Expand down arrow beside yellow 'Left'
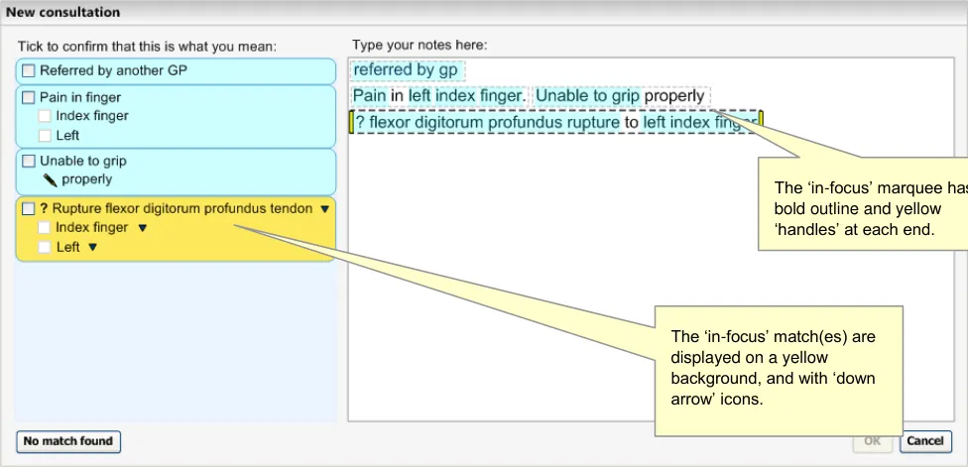Image resolution: width=968 pixels, height=467 pixels. (x=93, y=248)
